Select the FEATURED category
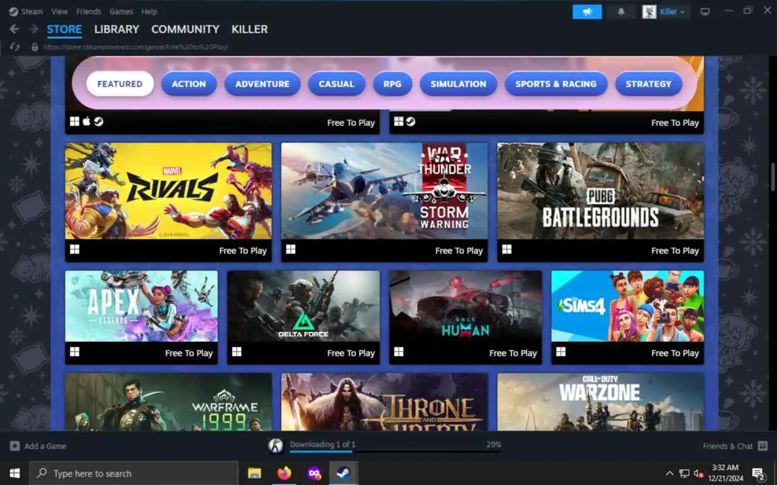This screenshot has height=485, width=777. pos(120,84)
